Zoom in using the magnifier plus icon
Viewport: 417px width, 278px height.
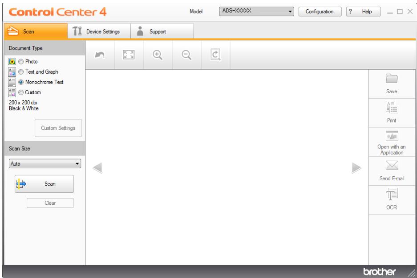[x=158, y=55]
